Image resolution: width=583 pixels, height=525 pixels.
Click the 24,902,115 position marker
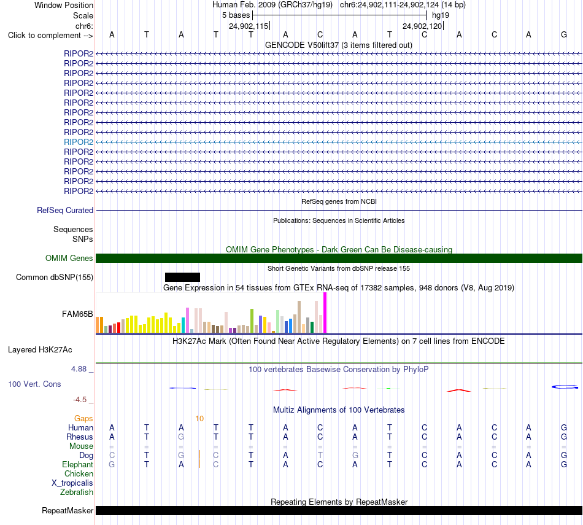coord(249,26)
